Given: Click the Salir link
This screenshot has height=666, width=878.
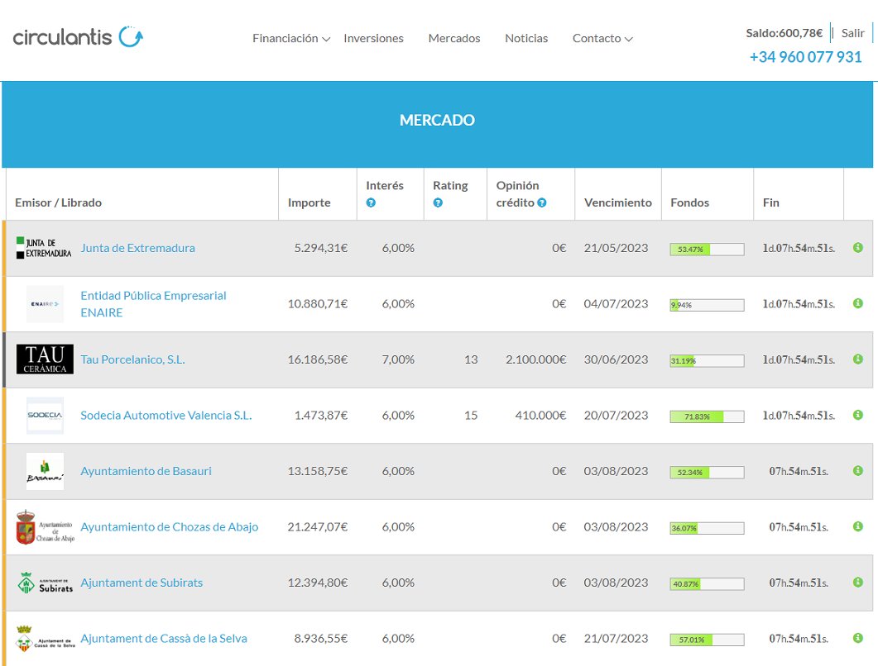Looking at the screenshot, I should (853, 32).
